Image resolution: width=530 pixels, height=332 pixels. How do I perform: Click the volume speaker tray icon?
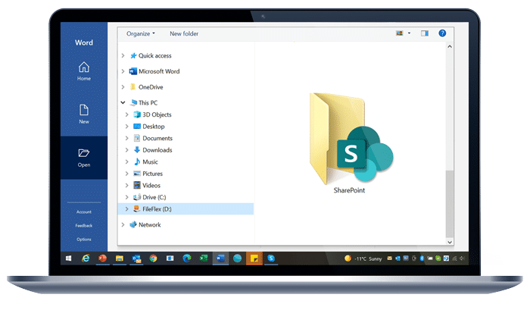coord(462,258)
